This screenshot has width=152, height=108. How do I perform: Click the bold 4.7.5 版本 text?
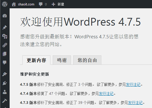29,85
